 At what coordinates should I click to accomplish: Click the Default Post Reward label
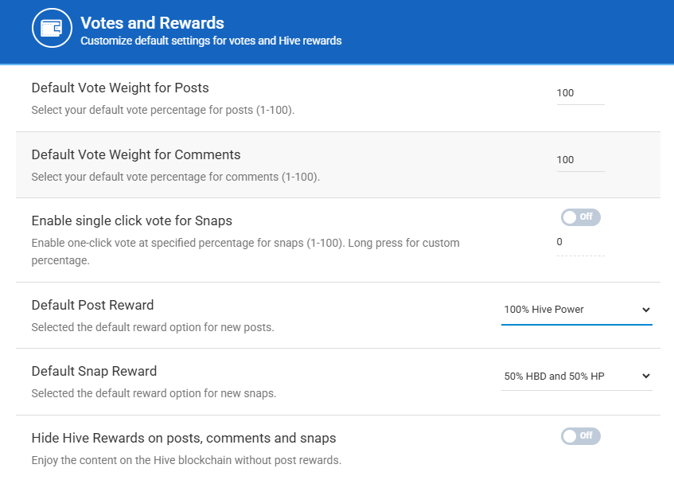point(92,305)
